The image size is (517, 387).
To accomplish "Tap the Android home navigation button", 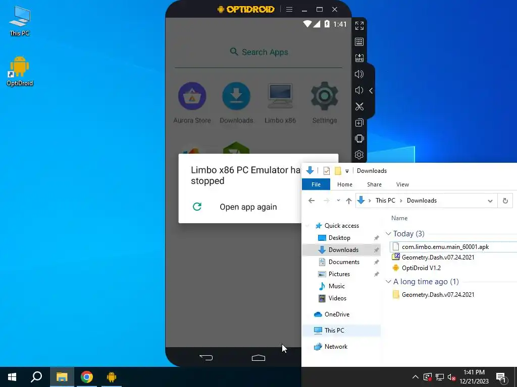I will pos(258,358).
